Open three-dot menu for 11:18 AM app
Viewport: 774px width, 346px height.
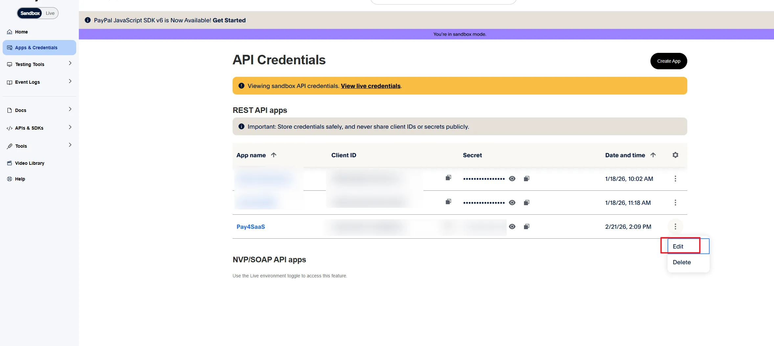coord(675,203)
